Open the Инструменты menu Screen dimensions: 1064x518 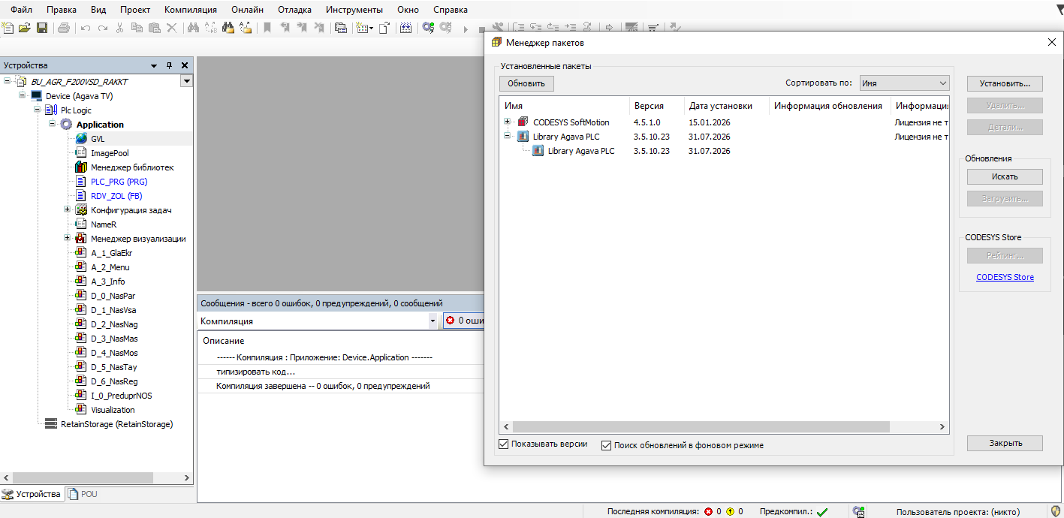click(354, 10)
